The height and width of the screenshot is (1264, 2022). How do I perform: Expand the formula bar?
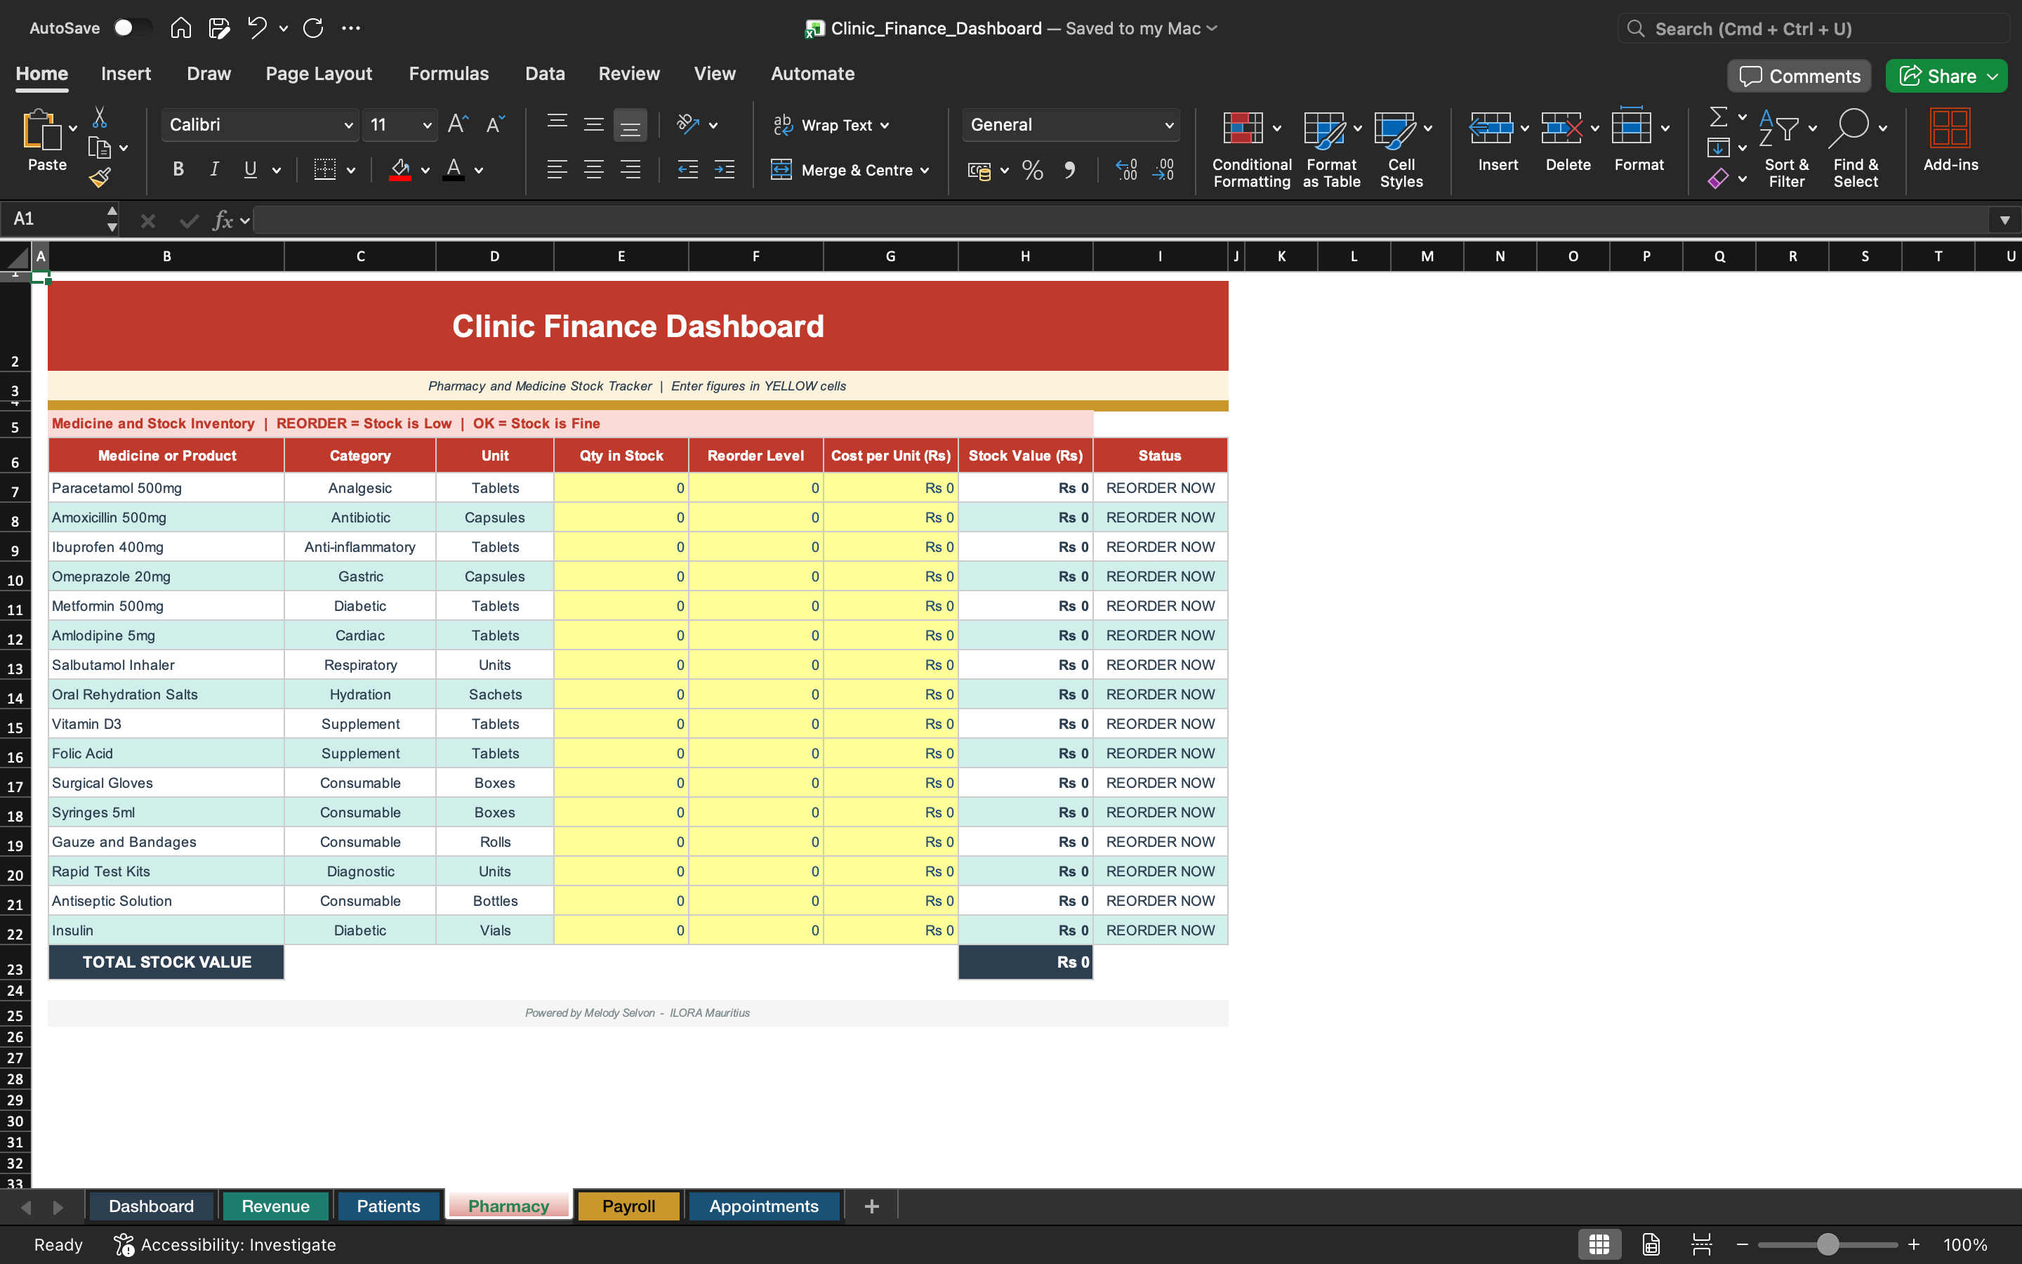coord(2004,220)
